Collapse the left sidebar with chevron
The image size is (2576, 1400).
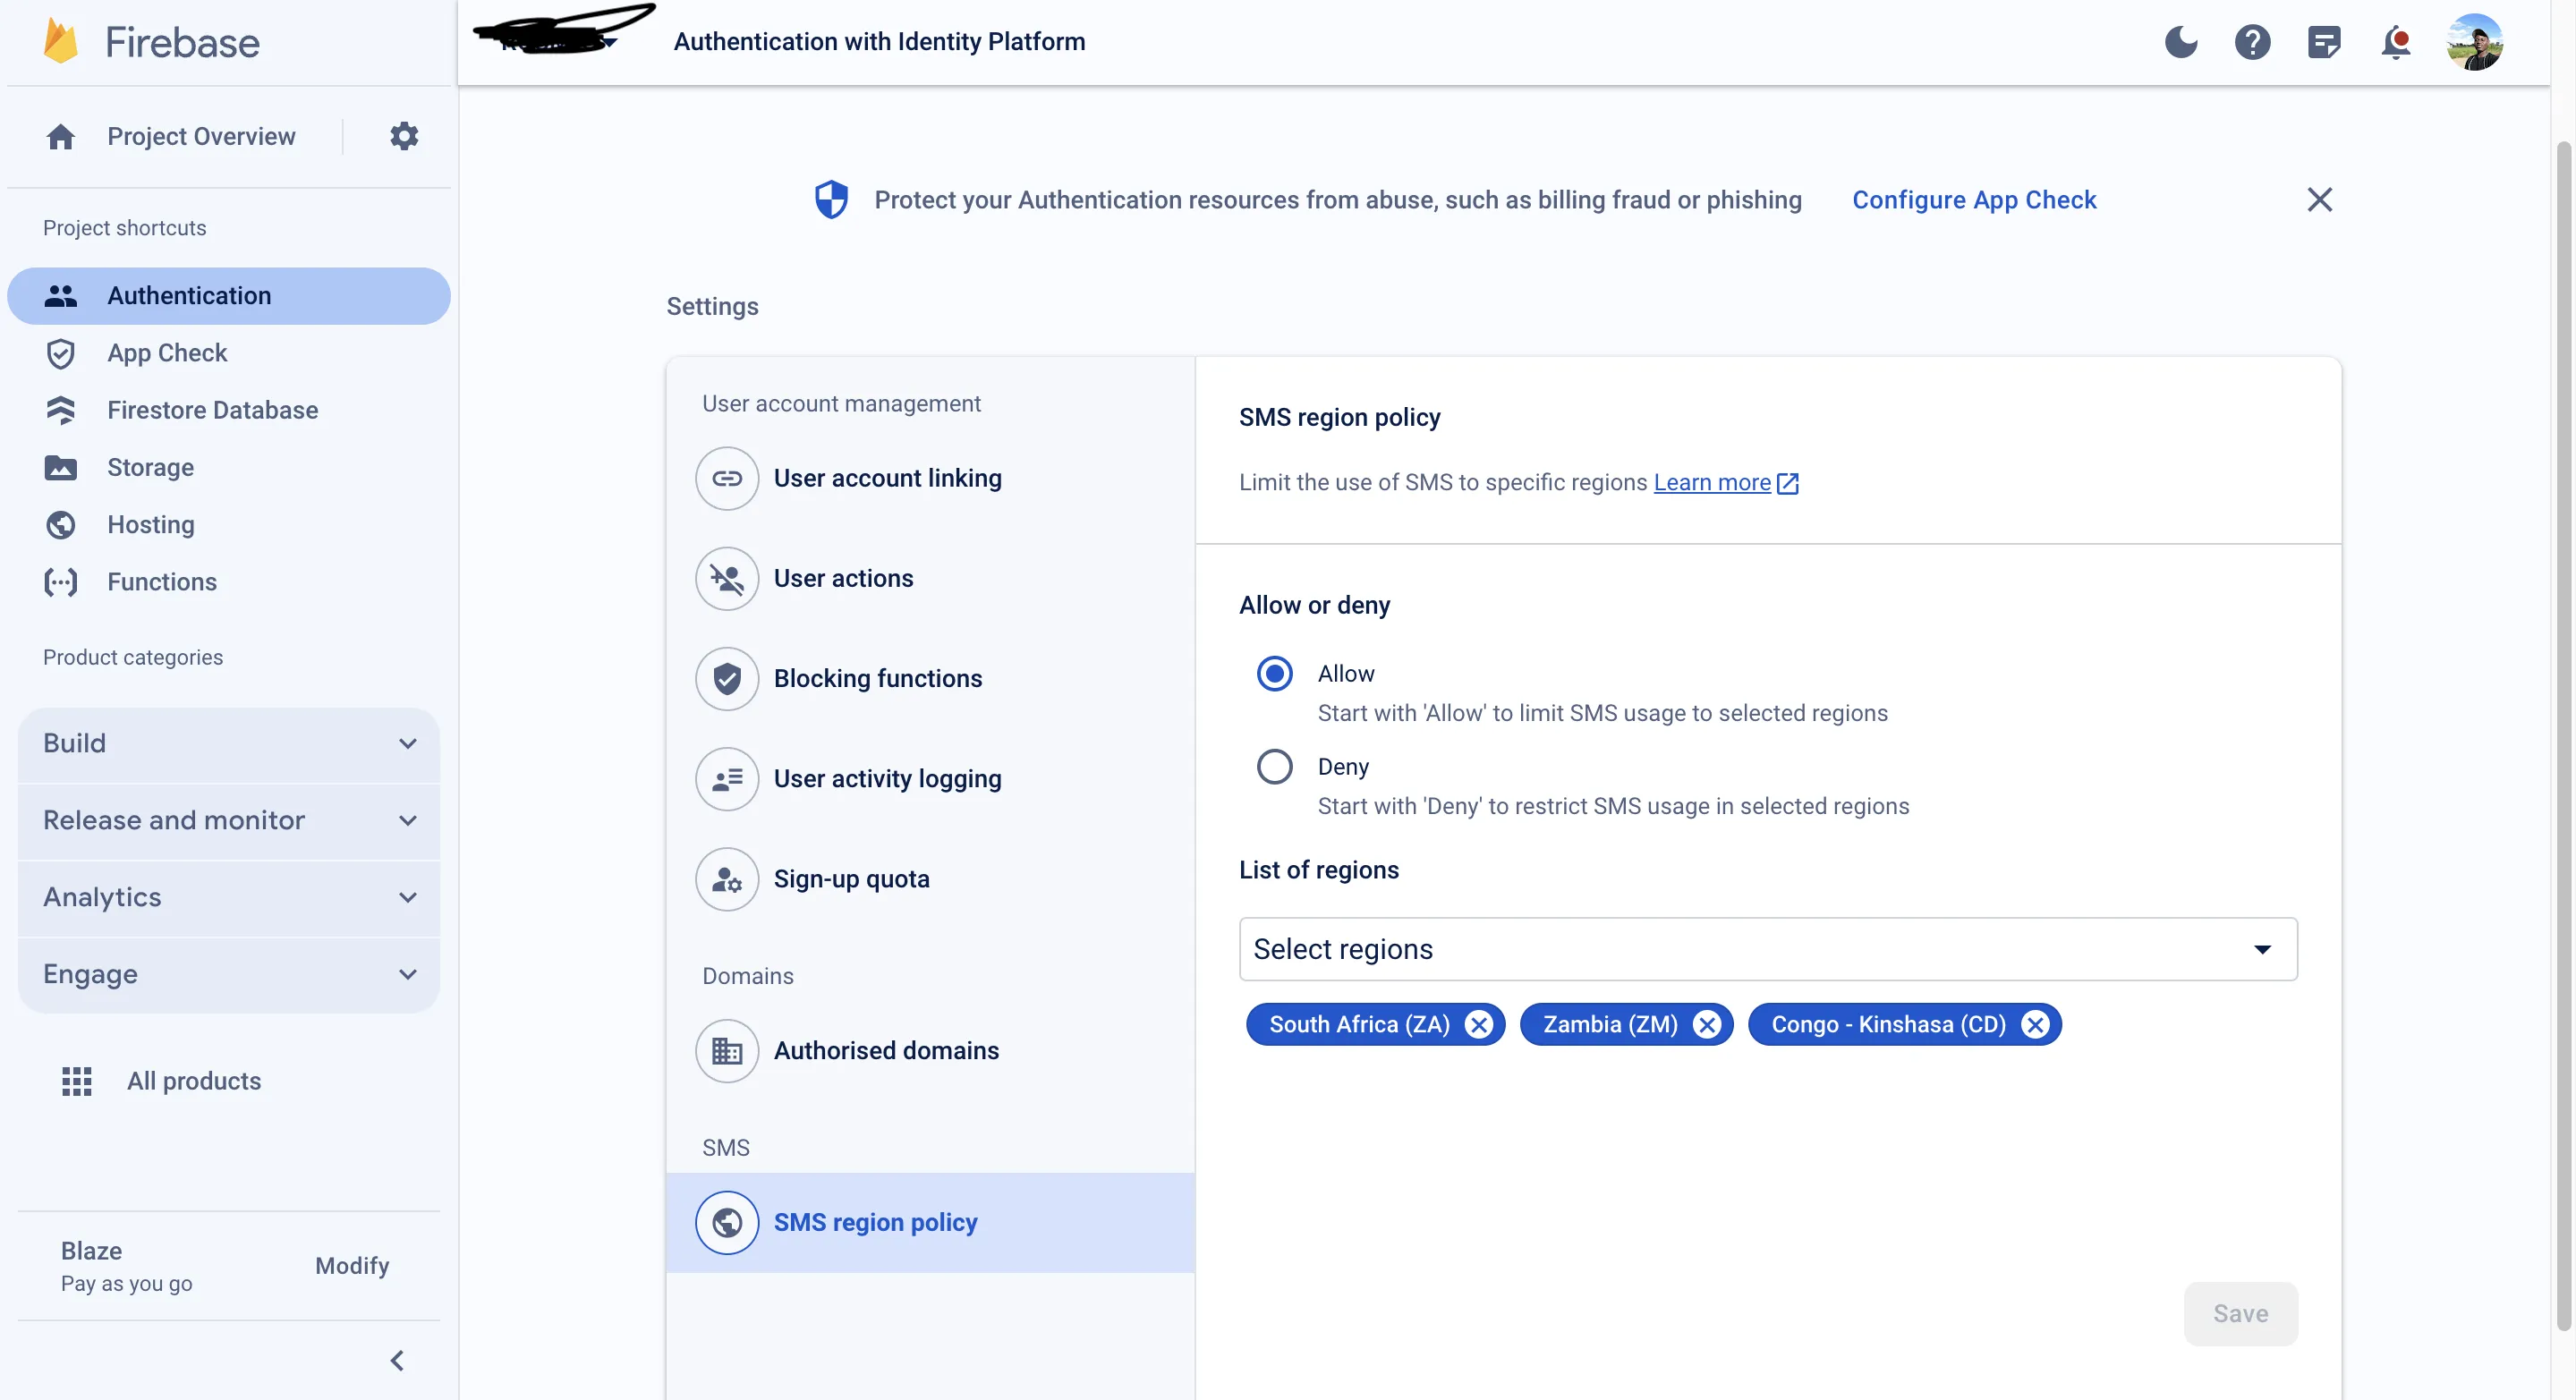click(397, 1360)
